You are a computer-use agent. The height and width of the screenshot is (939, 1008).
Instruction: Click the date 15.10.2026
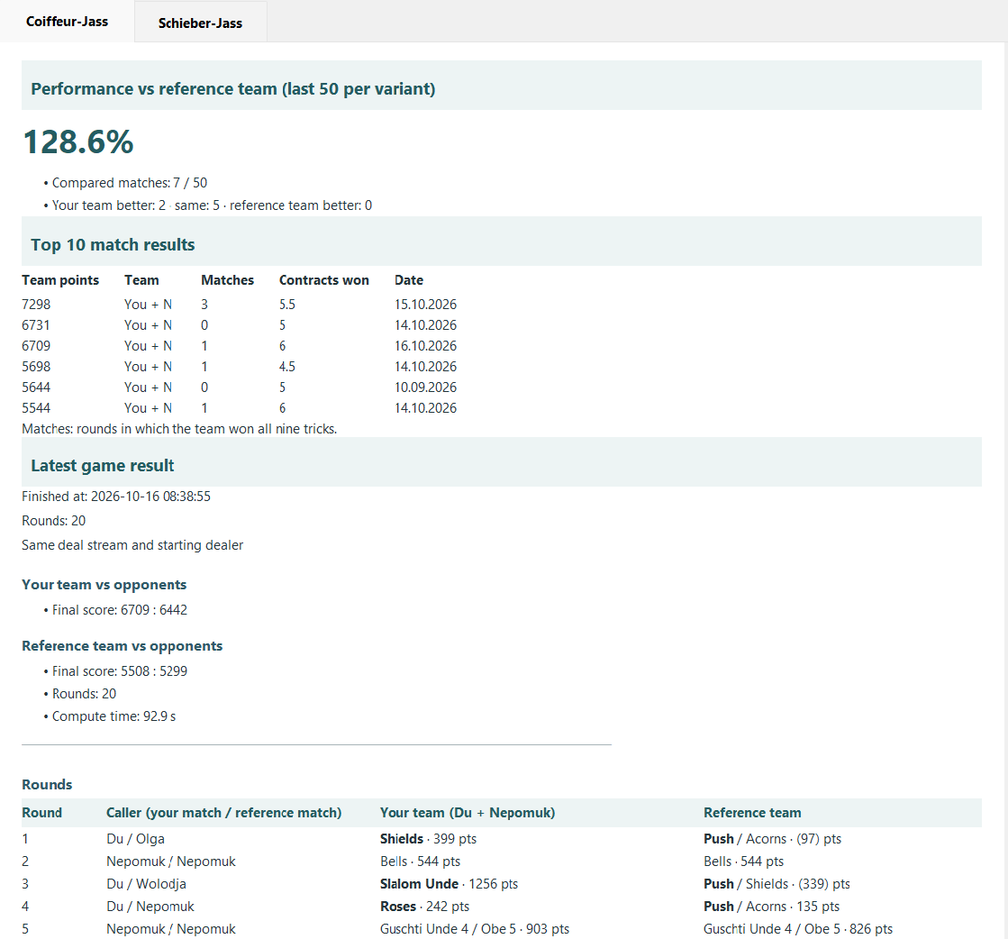(x=425, y=305)
